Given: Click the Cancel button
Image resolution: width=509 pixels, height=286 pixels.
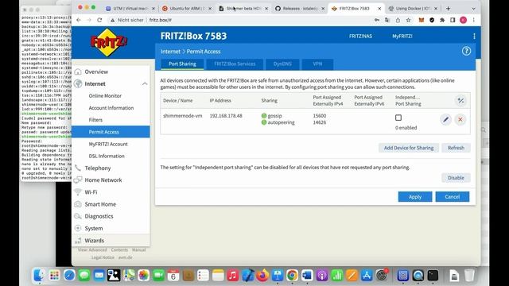Looking at the screenshot, I should pyautogui.click(x=453, y=197).
